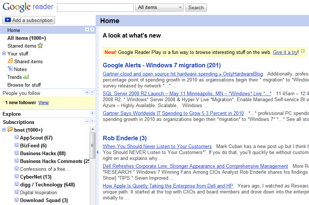Click the feed icon next to BizFeed
Screen dimensions: 309x205
(x=16, y=145)
